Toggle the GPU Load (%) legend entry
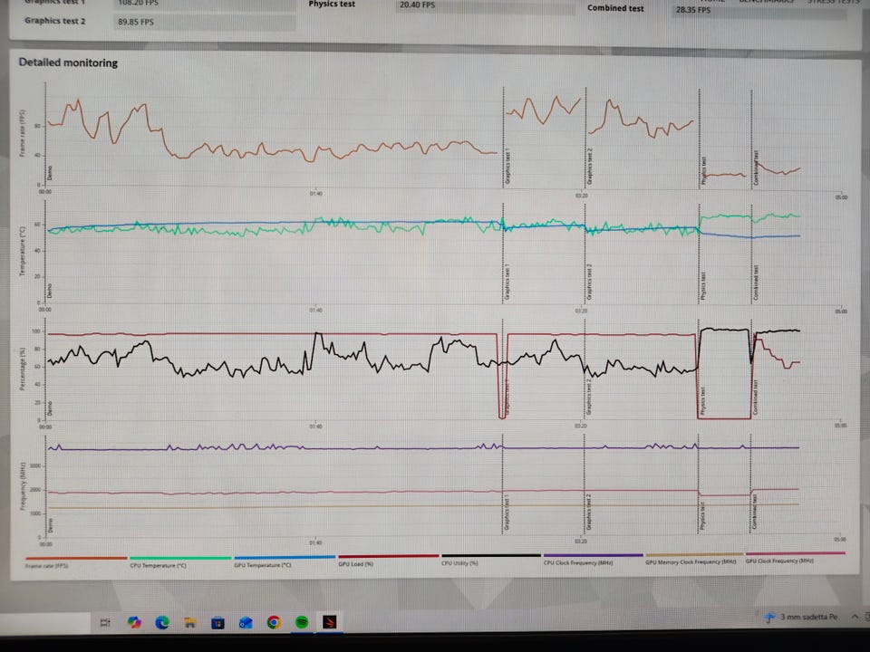Screen dimensions: 870x652 (355, 564)
